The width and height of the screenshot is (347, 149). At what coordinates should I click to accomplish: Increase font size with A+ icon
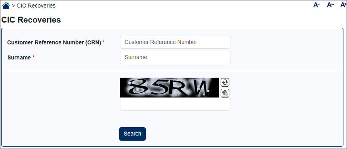344,5
